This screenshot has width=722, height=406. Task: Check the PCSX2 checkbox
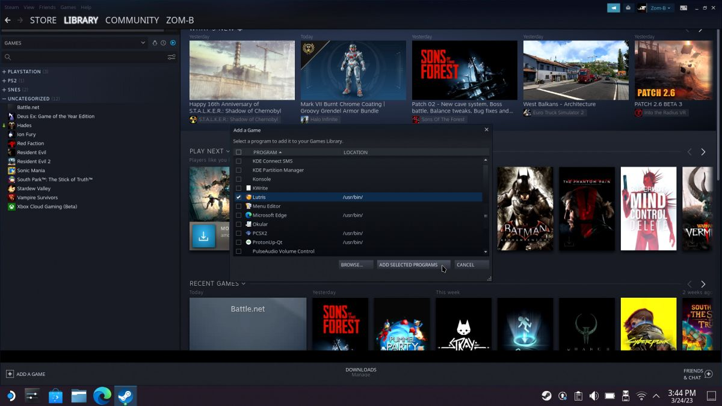239,233
